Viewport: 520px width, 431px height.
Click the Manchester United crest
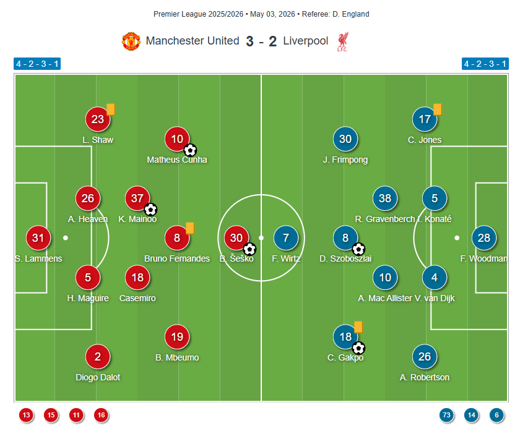[x=131, y=41]
